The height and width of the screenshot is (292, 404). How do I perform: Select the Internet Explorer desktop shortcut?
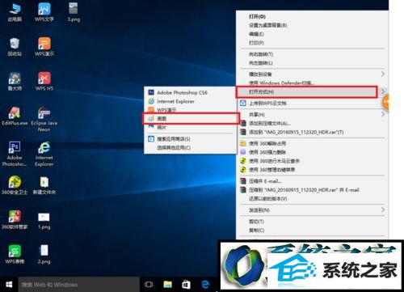pyautogui.click(x=44, y=154)
